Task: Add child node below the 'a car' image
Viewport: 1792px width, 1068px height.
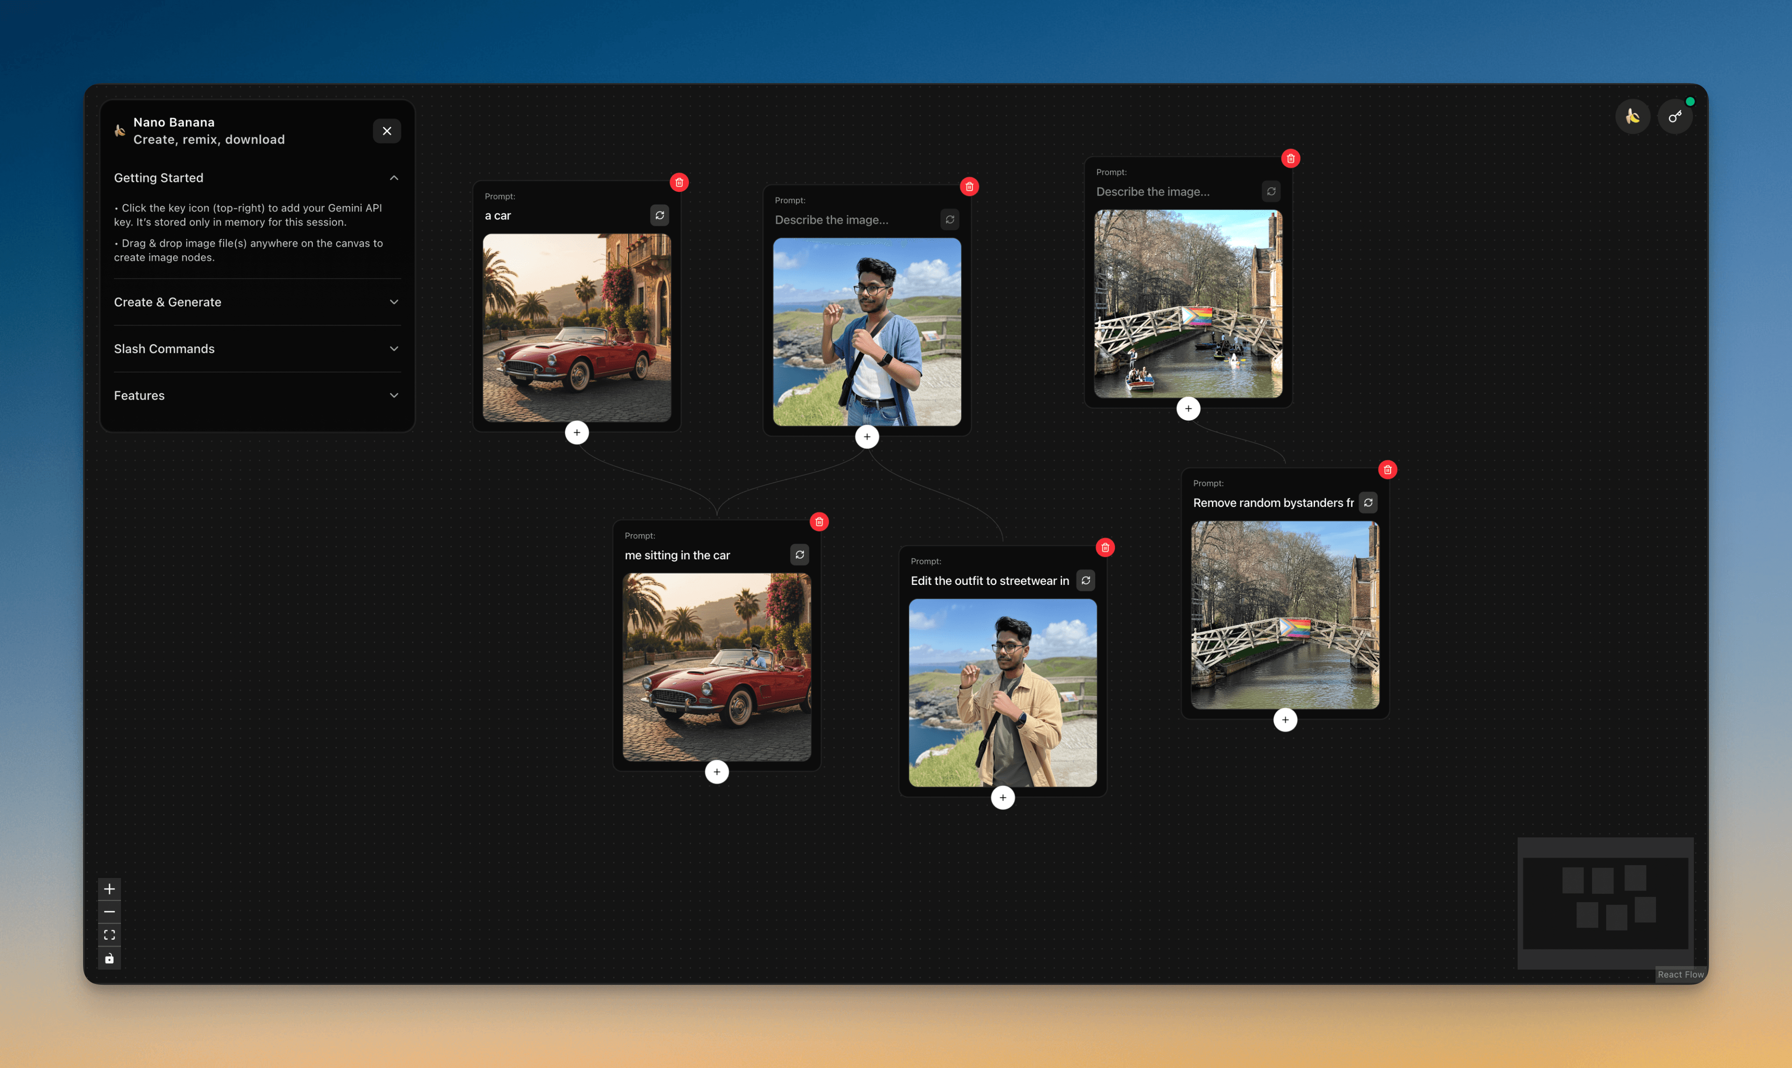Action: pos(576,433)
